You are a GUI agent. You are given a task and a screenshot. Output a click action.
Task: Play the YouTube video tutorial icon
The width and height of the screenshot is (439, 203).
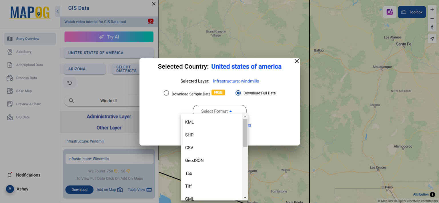tap(151, 21)
